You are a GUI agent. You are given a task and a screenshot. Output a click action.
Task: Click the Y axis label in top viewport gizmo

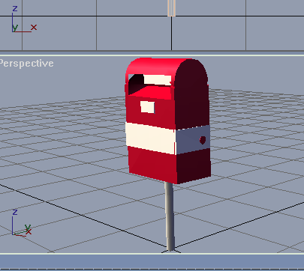tap(15, 28)
